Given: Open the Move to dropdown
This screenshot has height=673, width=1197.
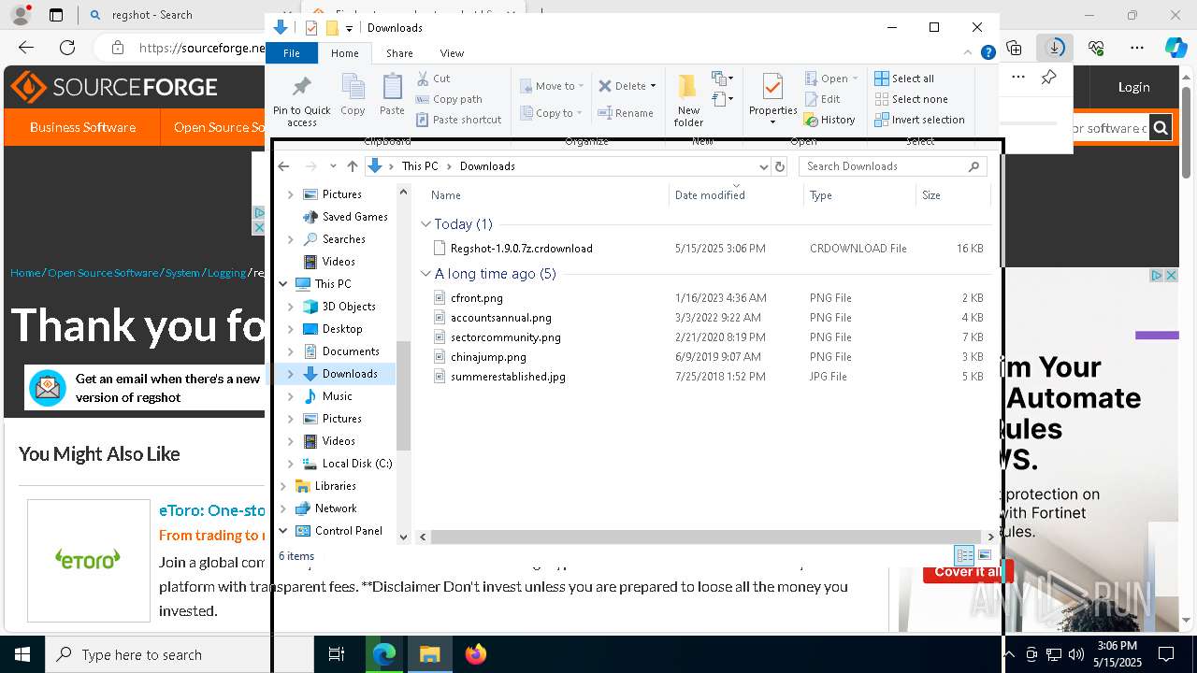Looking at the screenshot, I should (x=552, y=86).
